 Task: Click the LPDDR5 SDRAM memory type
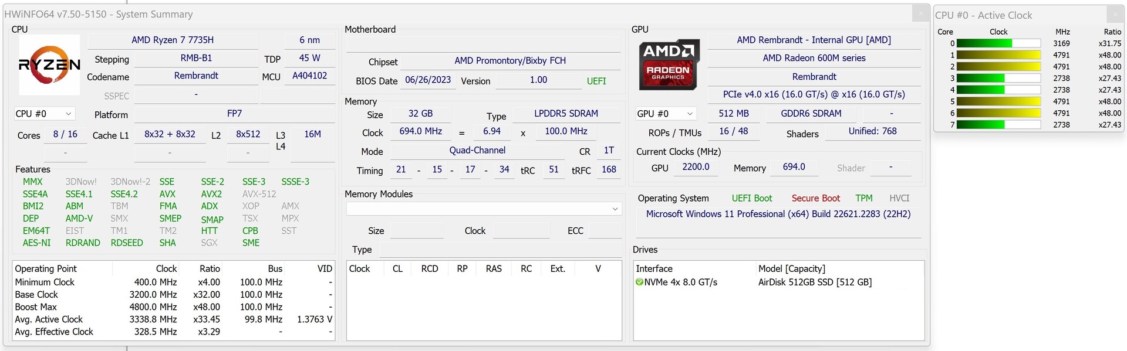pos(566,114)
